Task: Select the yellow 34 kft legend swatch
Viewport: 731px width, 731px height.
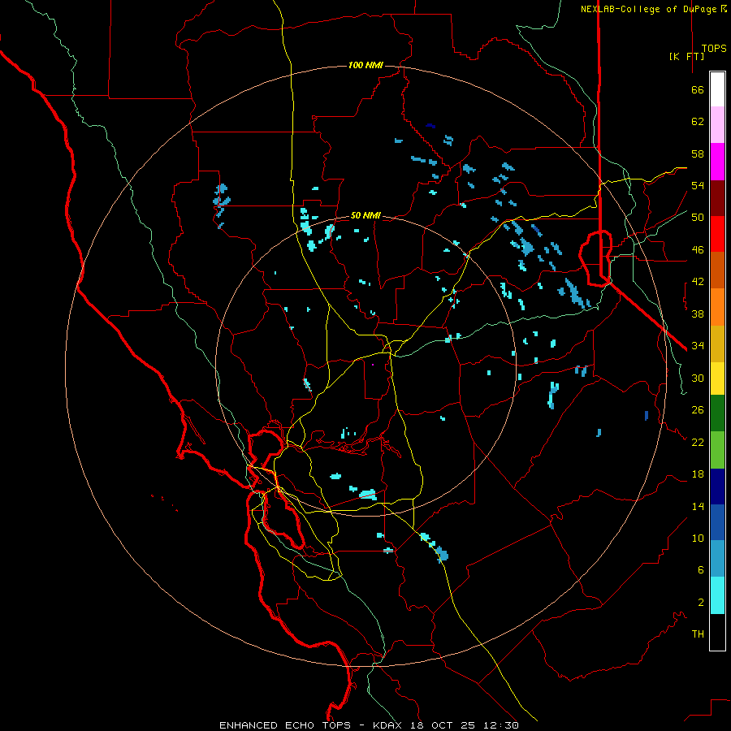Action: (717, 378)
